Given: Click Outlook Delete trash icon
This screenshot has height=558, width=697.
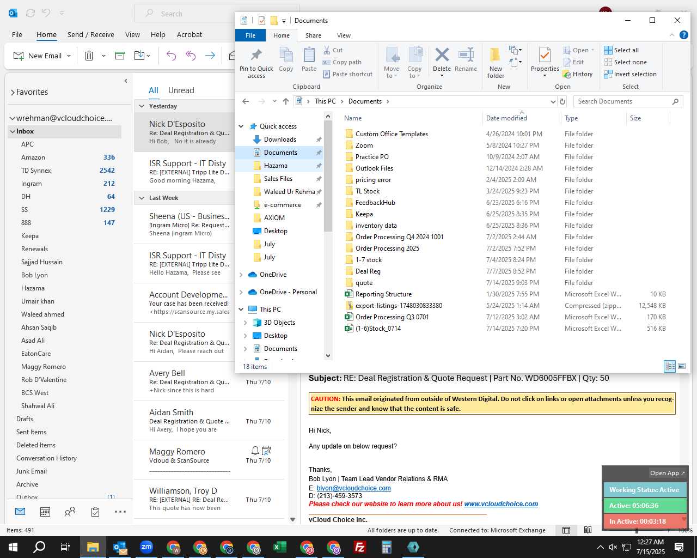Looking at the screenshot, I should click(89, 56).
